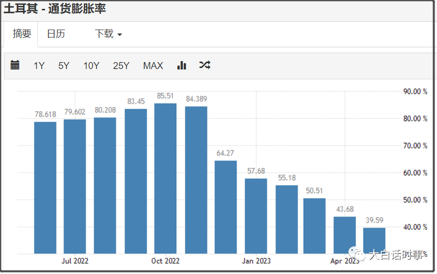Click the bar labeled 83.45
This screenshot has height=274, width=437.
[x=135, y=181]
